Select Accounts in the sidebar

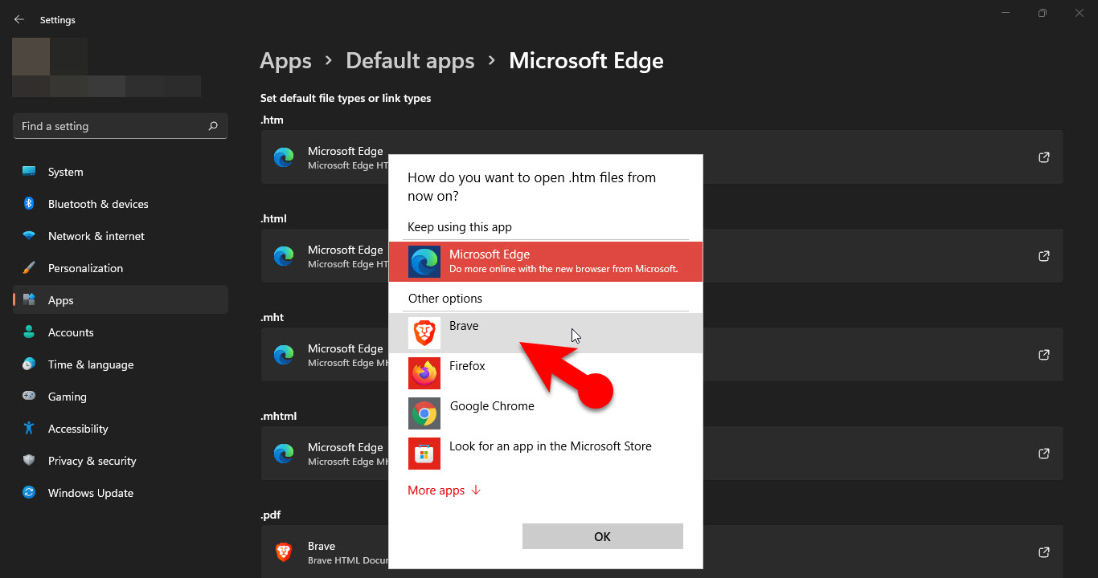click(121, 332)
